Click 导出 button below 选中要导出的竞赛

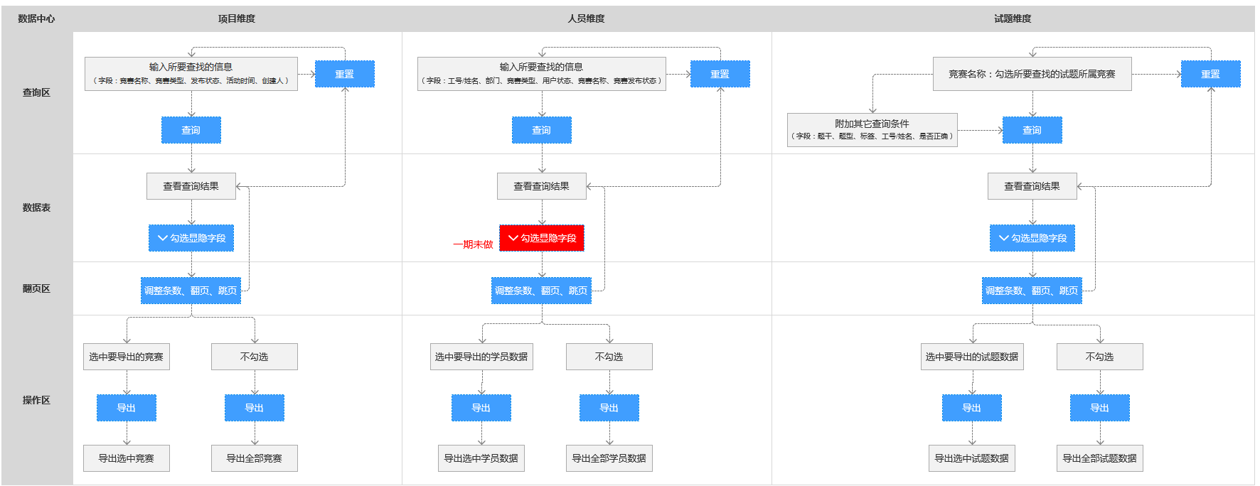pos(127,408)
